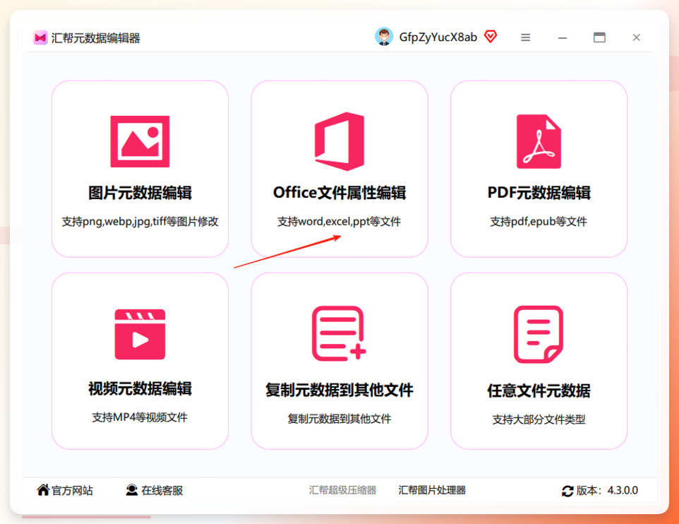Open 复制元数据到其他文件 bold title
Screen dimensions: 679x524
[339, 390]
